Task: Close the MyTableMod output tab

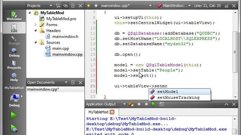Action: click(112, 112)
